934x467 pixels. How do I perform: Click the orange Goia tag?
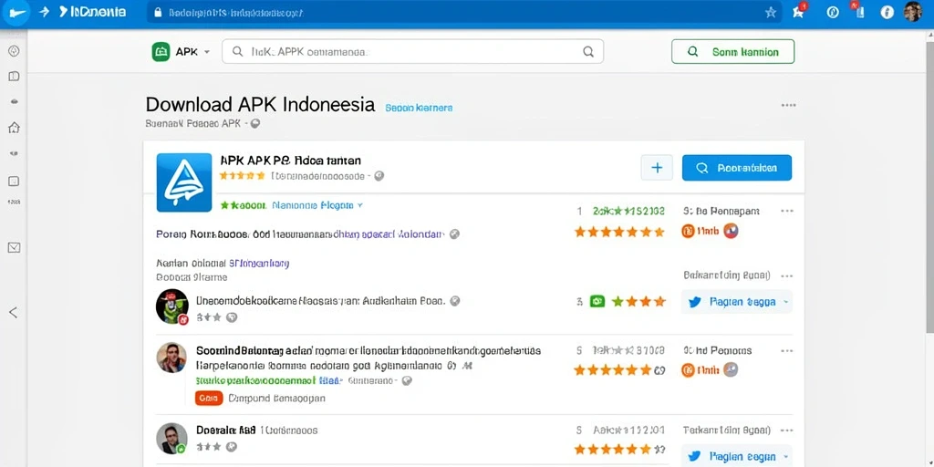point(209,398)
